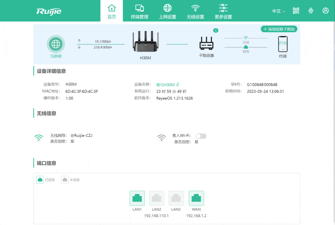Click hardware version 1.00
This screenshot has width=335, height=225.
69,98
